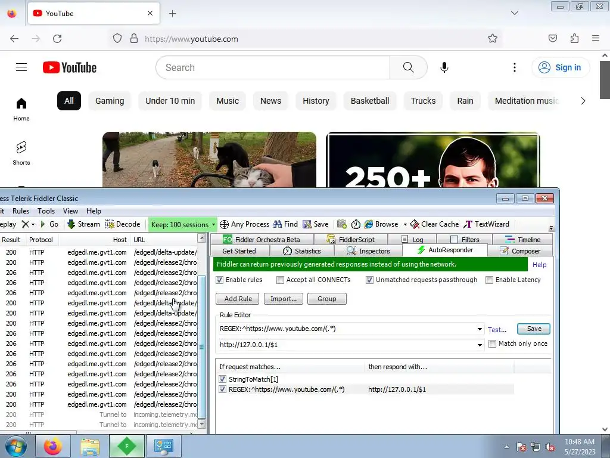Viewport: 610px width, 458px height.
Task: Expand the REGEX match rule combo box
Action: [x=480, y=329]
